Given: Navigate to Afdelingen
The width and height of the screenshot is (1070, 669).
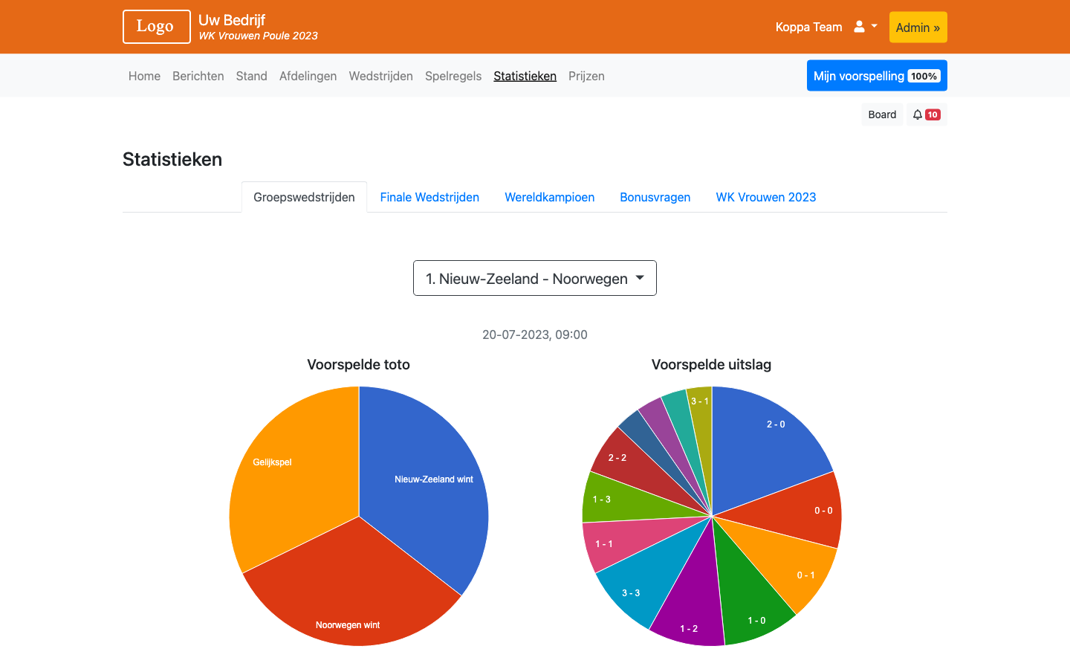Looking at the screenshot, I should [308, 76].
